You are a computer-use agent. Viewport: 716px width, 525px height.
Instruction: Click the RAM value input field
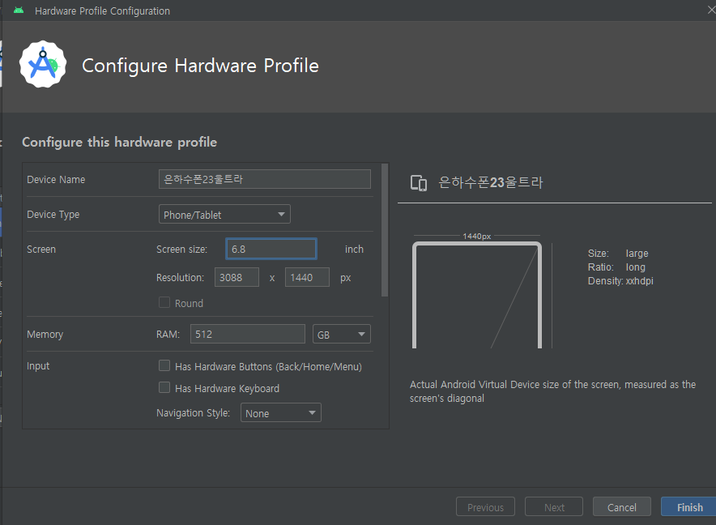pos(248,334)
